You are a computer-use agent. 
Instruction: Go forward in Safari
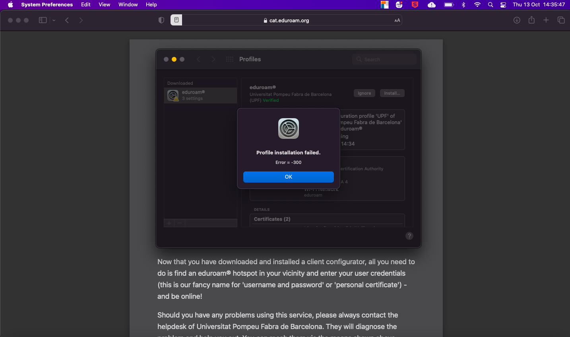81,20
